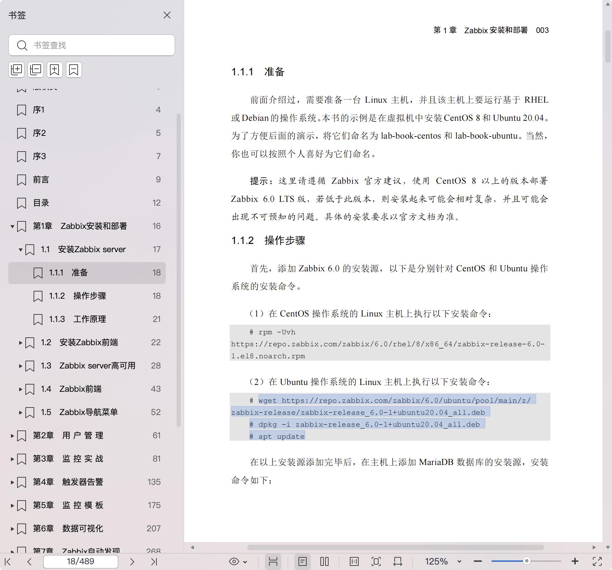Select single page view
The width and height of the screenshot is (612, 570).
303,561
